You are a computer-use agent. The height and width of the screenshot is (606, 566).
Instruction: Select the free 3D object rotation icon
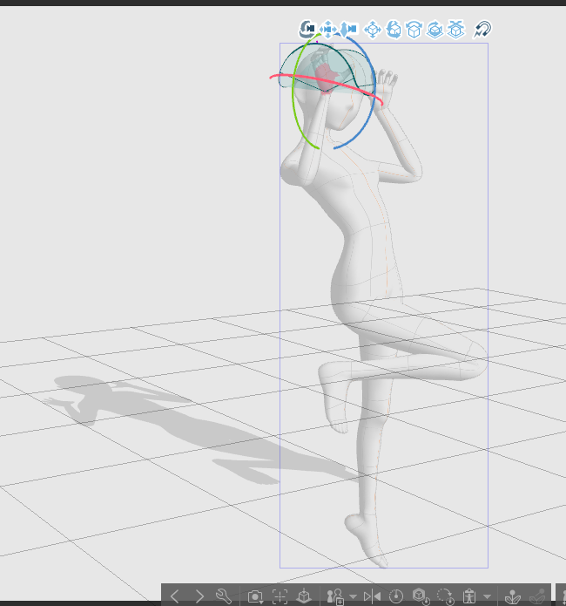(x=393, y=30)
